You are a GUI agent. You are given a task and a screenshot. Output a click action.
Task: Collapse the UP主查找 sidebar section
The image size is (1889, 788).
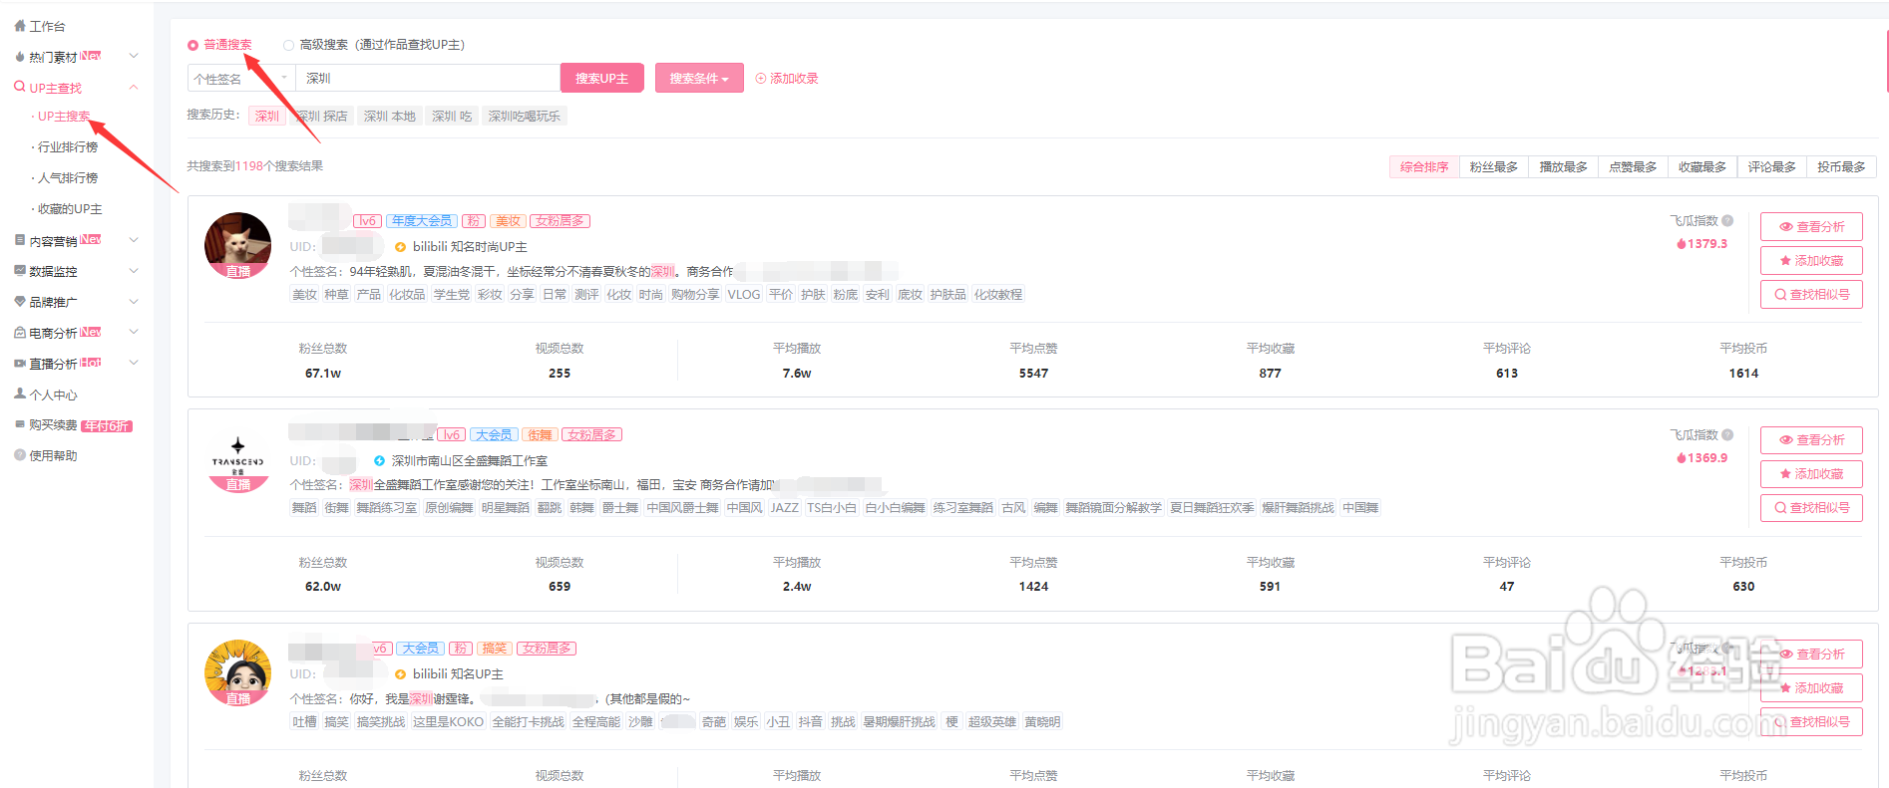click(x=134, y=88)
